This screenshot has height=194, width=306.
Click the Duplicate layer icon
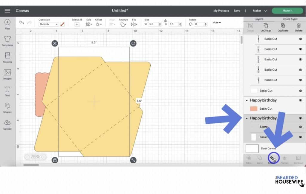pos(283,27)
